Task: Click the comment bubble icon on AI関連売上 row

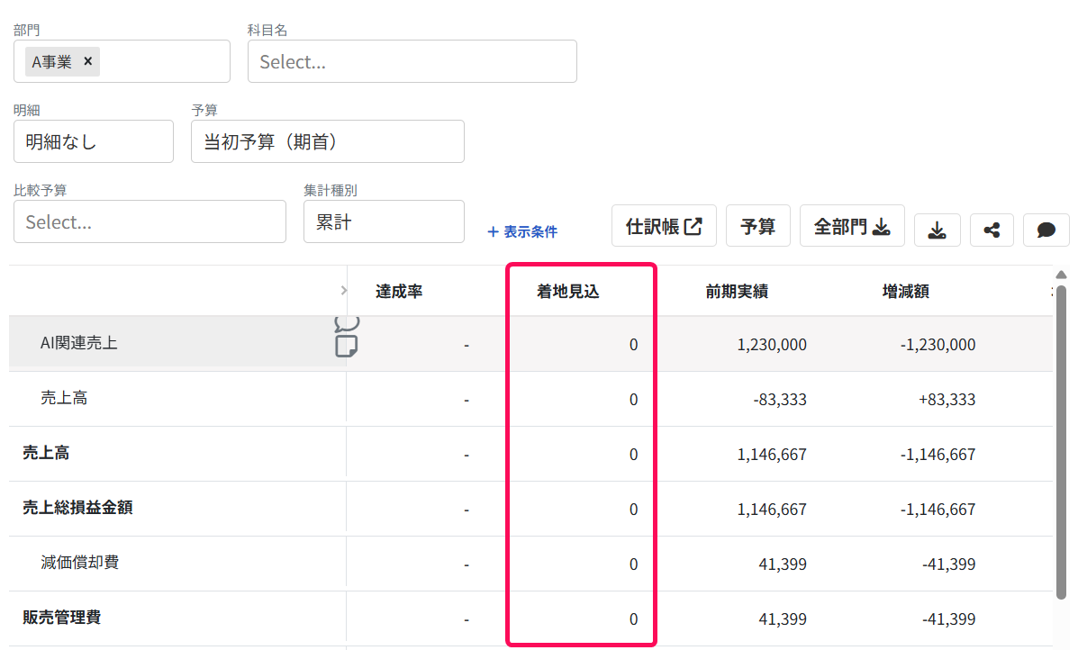Action: coord(348,323)
